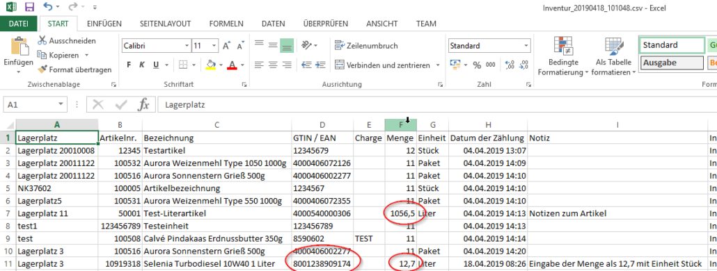Viewport: 717px width, 271px height.
Task: Click the cell borders icon
Action: coord(183,65)
